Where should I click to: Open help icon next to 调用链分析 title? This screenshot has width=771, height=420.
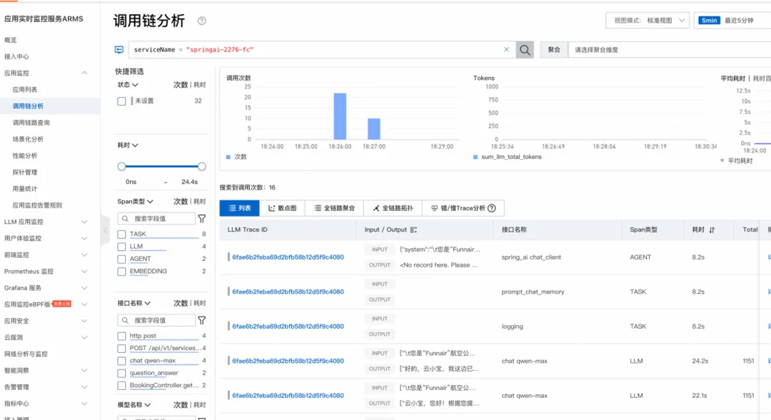[201, 21]
